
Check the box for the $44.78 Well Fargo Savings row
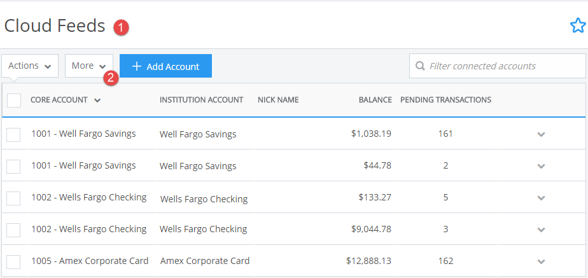tap(13, 166)
